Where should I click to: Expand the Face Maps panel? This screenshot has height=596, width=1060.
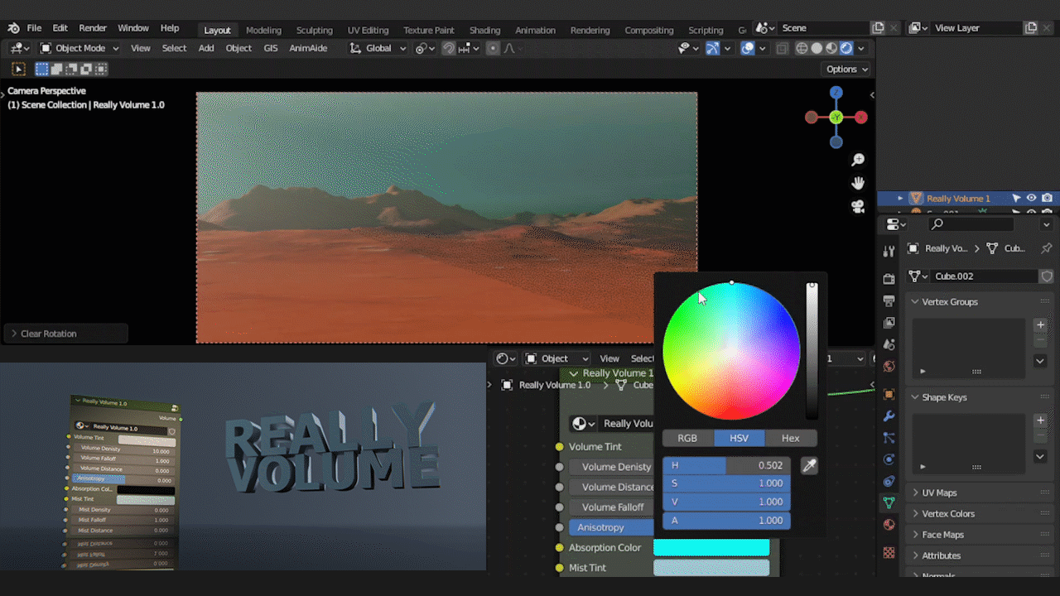915,535
